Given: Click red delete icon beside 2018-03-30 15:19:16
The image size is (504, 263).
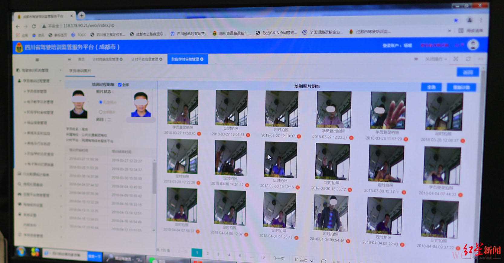Looking at the screenshot, I should coord(298,187).
